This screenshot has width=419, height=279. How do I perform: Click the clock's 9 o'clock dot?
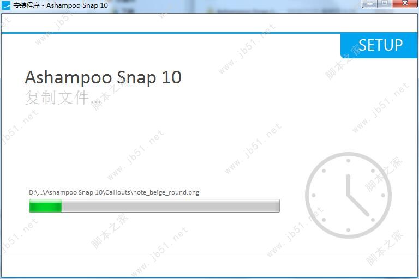coord(314,196)
